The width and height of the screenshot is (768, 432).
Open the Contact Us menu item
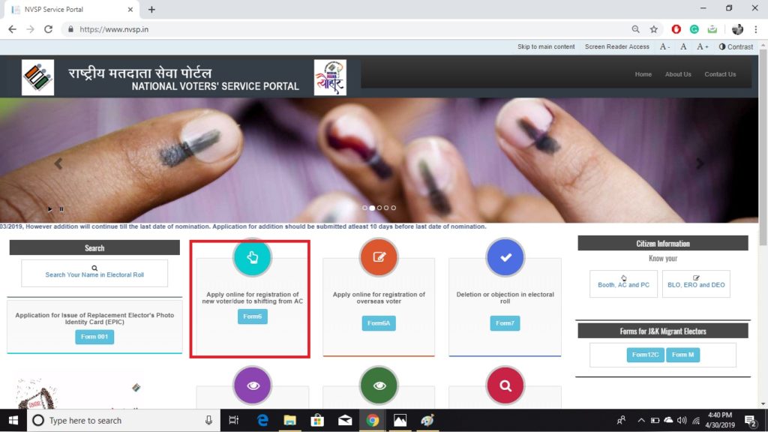[x=720, y=74]
